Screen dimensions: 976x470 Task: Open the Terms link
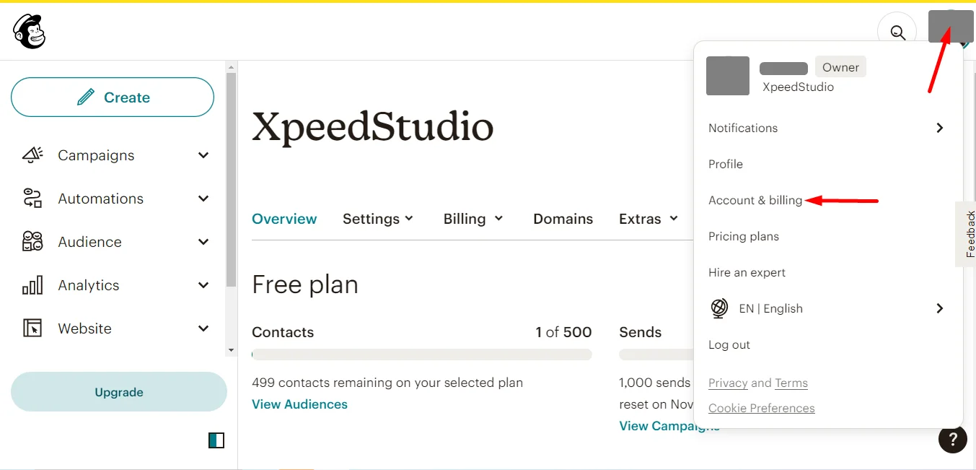tap(791, 383)
